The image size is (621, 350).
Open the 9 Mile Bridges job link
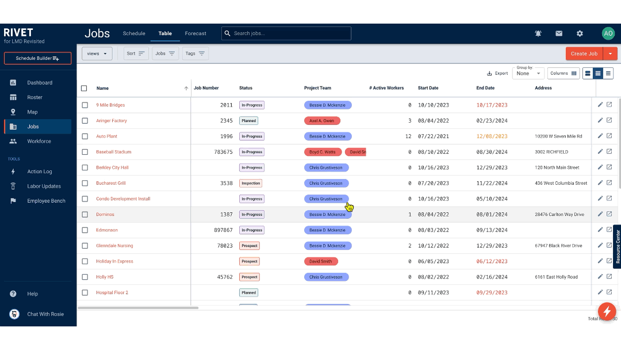click(111, 105)
